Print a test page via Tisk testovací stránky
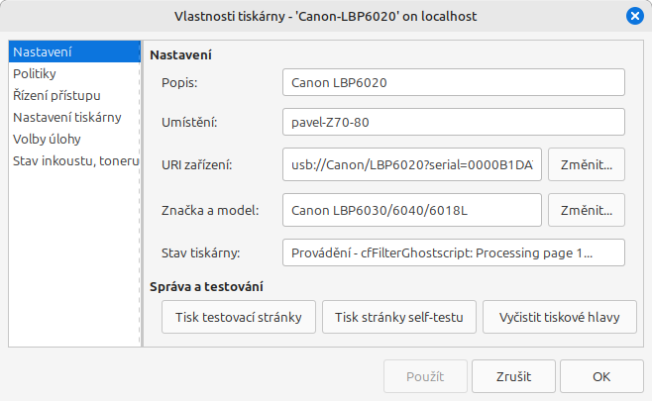The width and height of the screenshot is (652, 401). click(x=238, y=318)
